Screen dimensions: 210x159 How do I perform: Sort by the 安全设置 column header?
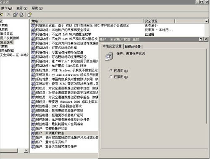159,21
